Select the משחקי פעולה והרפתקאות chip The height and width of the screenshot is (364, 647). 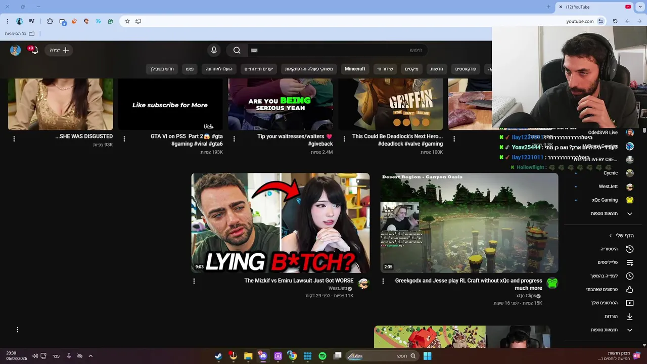tap(309, 69)
